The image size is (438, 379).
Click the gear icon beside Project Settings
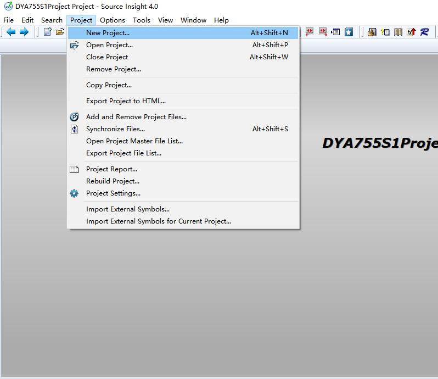click(74, 193)
